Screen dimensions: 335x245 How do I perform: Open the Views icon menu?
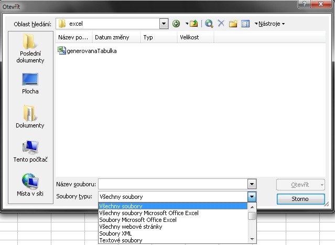[x=245, y=24]
